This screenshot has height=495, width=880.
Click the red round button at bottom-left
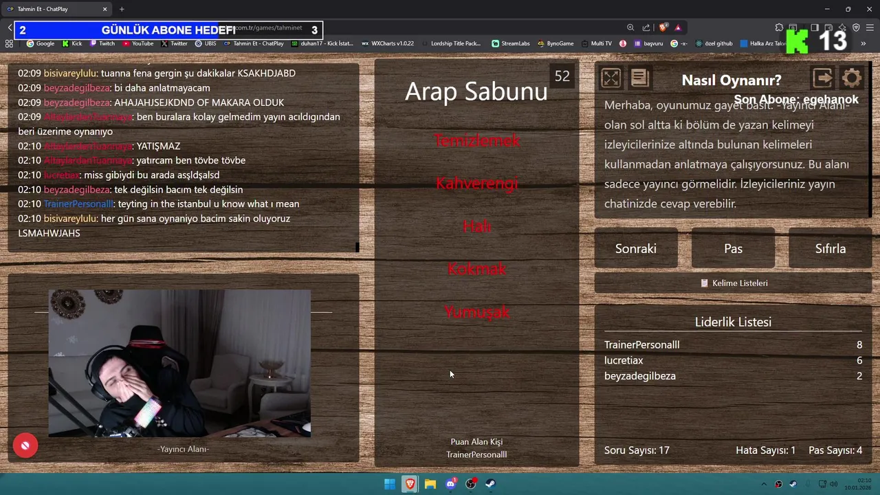click(25, 445)
